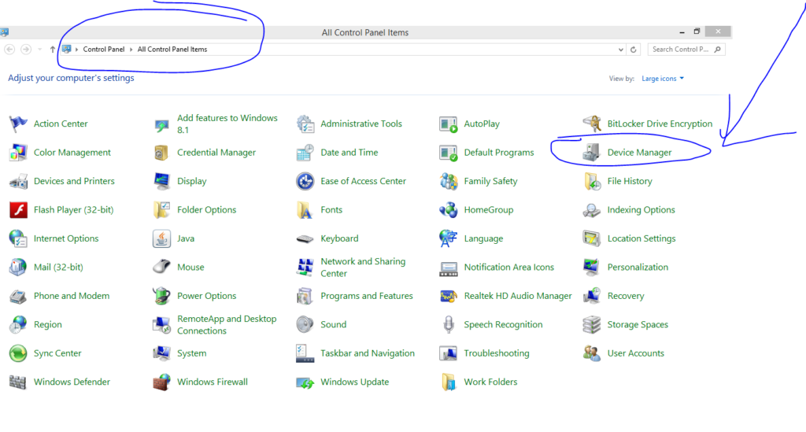Viewport: 806px width, 432px height.
Task: Open the Devices and Printers icon
Action: pos(18,181)
